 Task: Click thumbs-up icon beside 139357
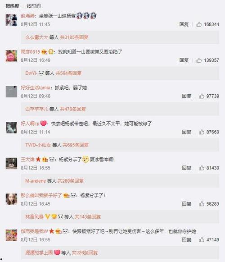199,60
